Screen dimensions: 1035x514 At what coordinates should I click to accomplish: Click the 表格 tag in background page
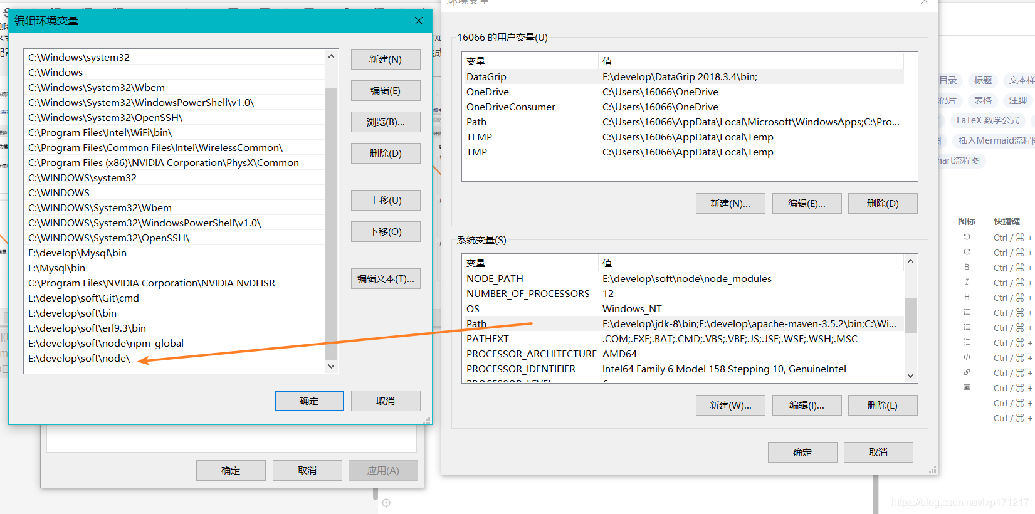coord(983,100)
